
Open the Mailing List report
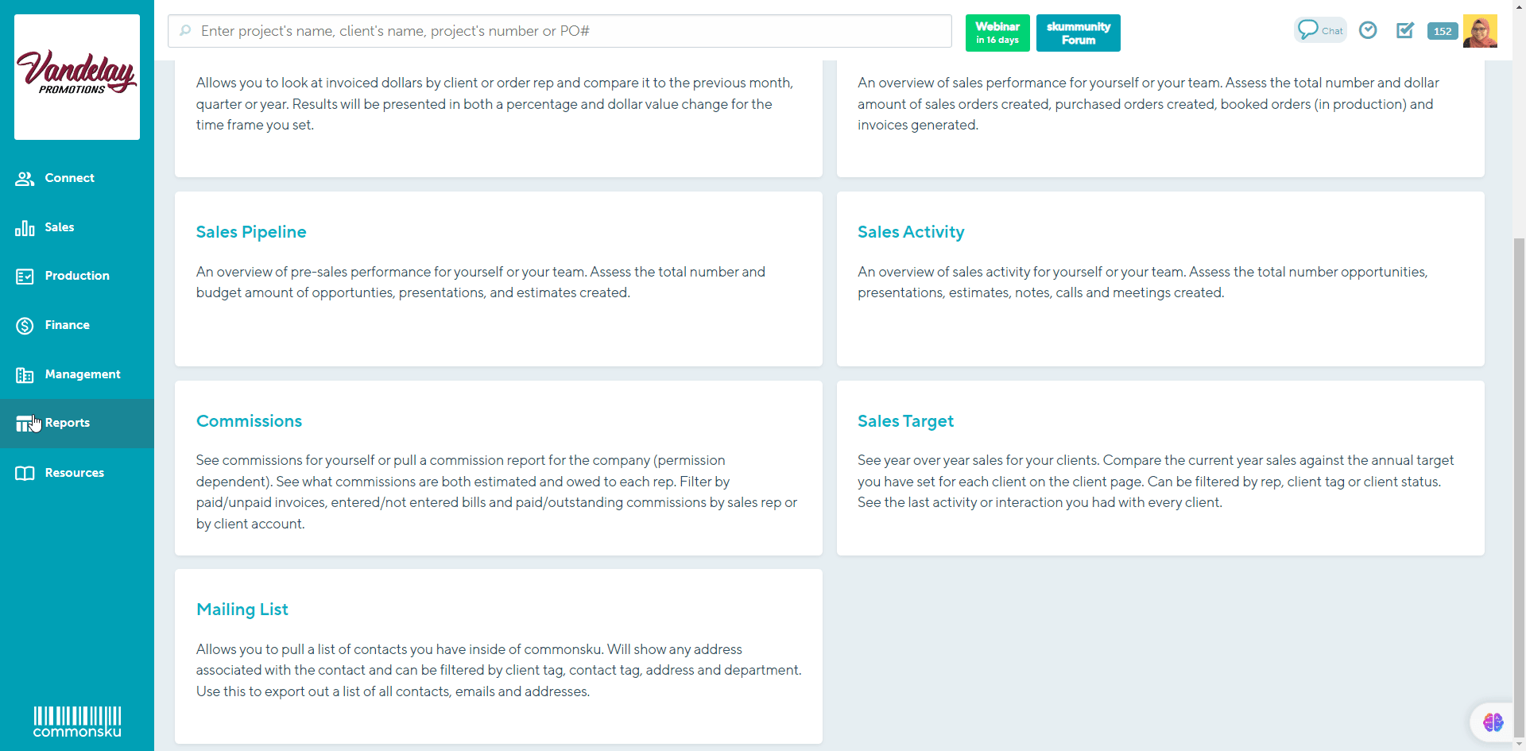[x=242, y=610]
